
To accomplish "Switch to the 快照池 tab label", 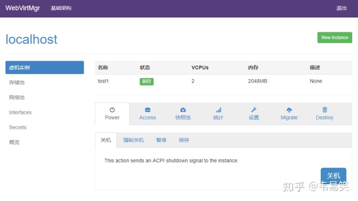I will [183, 117].
